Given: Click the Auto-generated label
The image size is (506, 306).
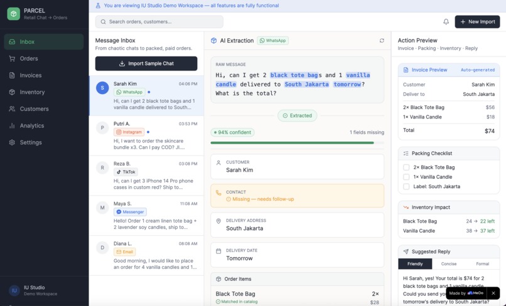Looking at the screenshot, I should tap(478, 70).
